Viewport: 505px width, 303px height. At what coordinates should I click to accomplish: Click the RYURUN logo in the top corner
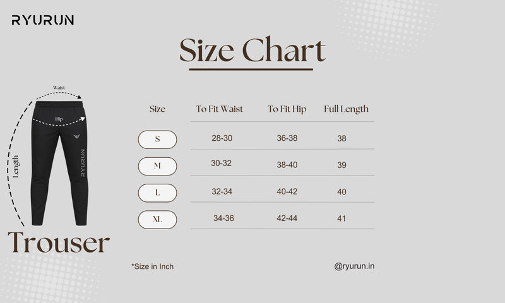pos(43,20)
